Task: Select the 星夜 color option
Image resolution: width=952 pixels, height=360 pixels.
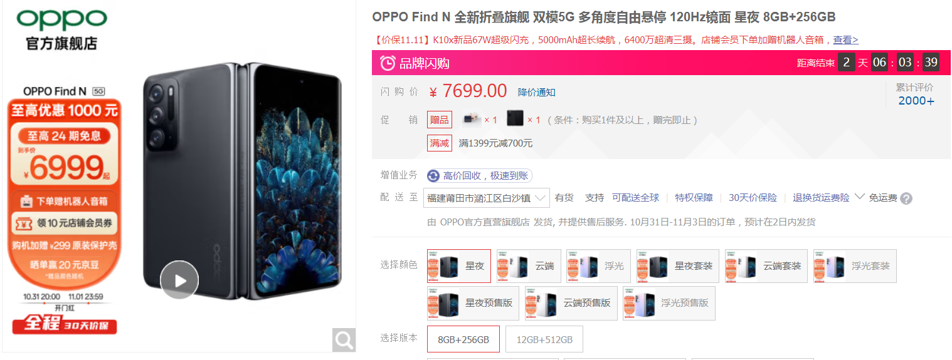Action: tap(459, 266)
